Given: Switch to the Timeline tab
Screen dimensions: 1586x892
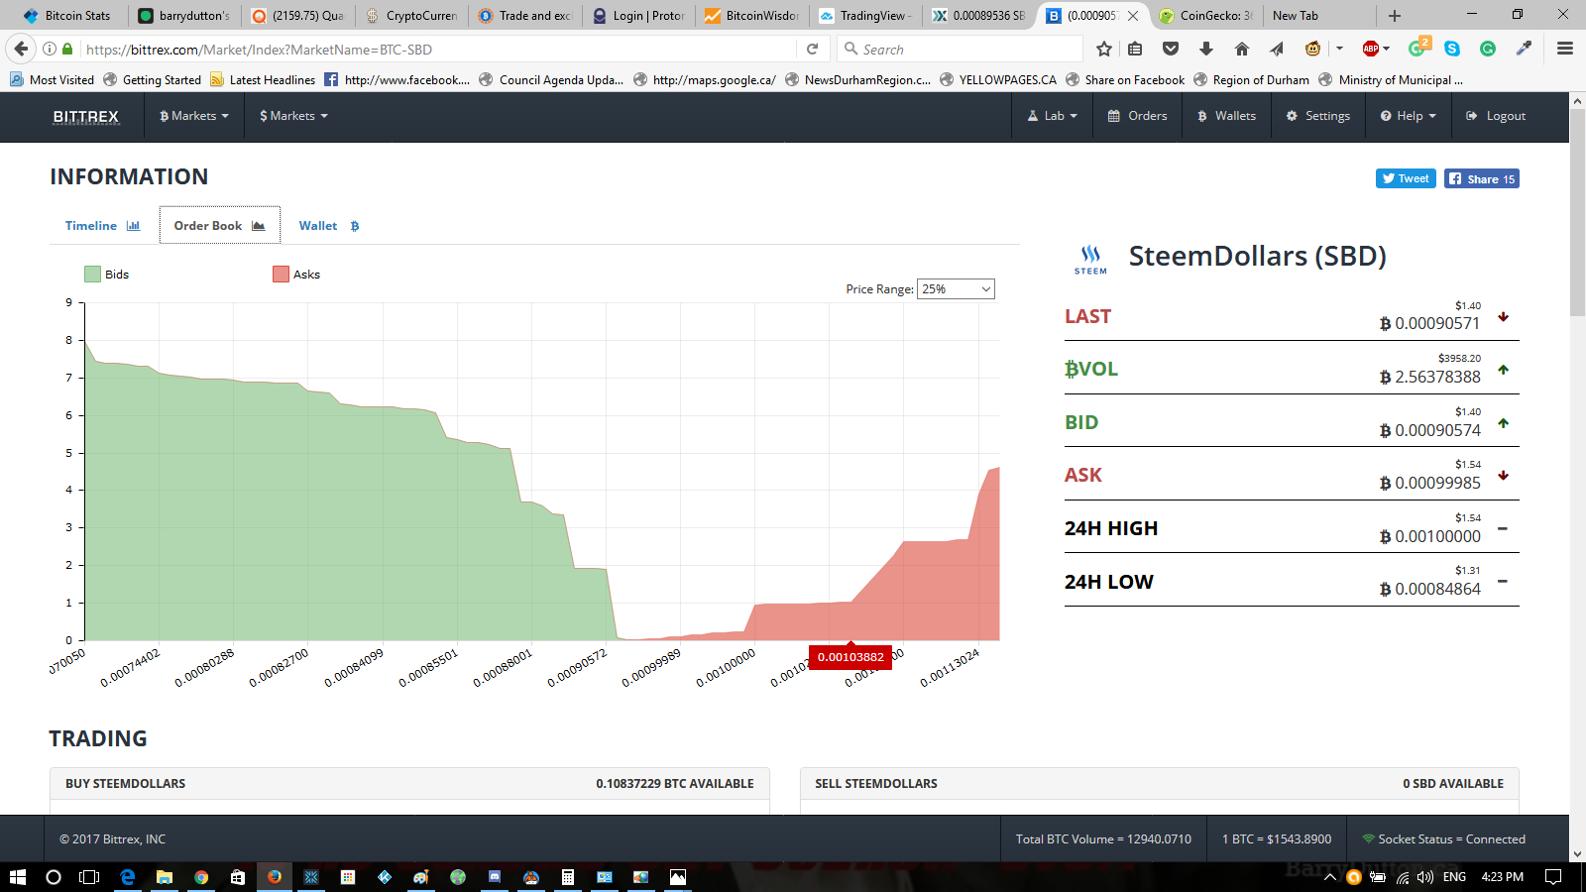Looking at the screenshot, I should click(x=103, y=226).
